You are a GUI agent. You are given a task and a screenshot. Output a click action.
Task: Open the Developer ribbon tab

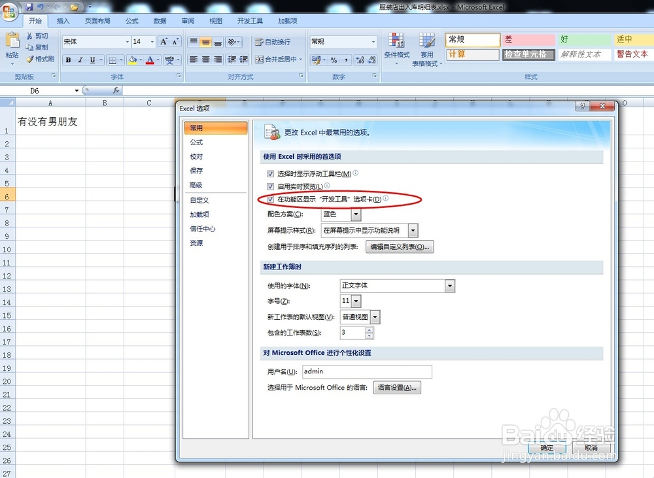tap(250, 21)
